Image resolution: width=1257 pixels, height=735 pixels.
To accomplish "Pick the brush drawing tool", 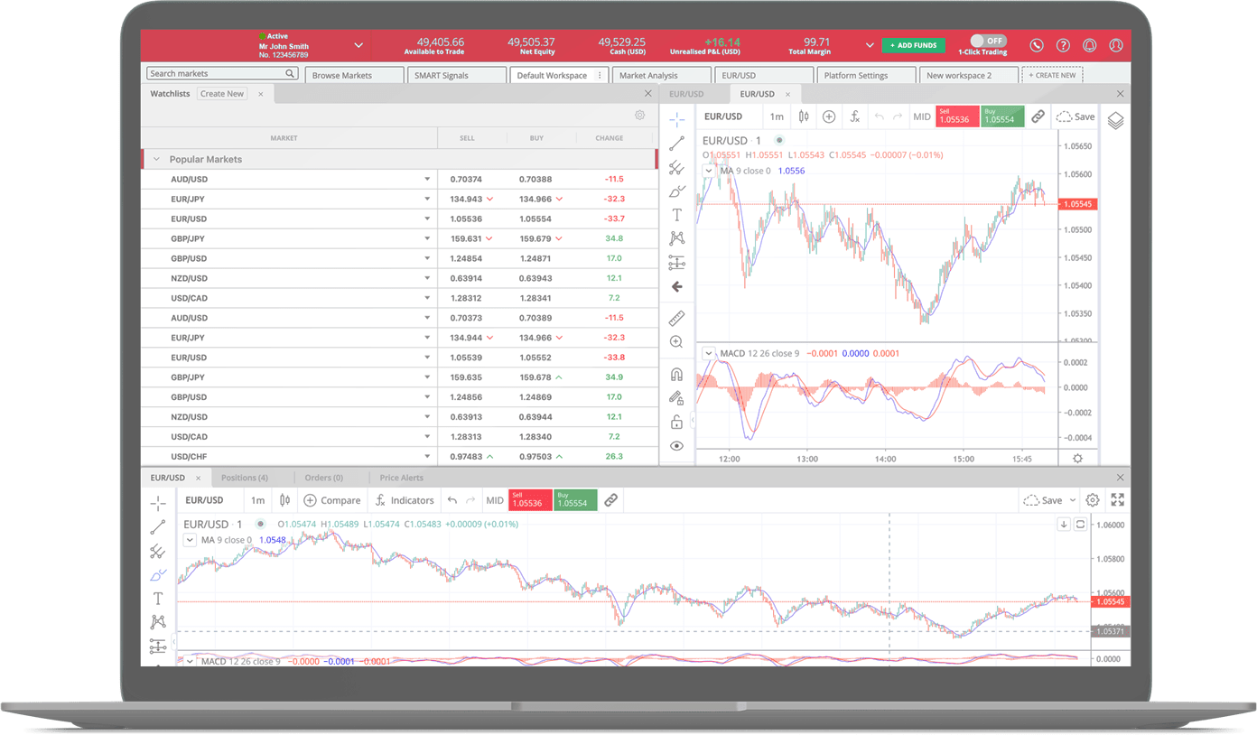I will (x=677, y=191).
